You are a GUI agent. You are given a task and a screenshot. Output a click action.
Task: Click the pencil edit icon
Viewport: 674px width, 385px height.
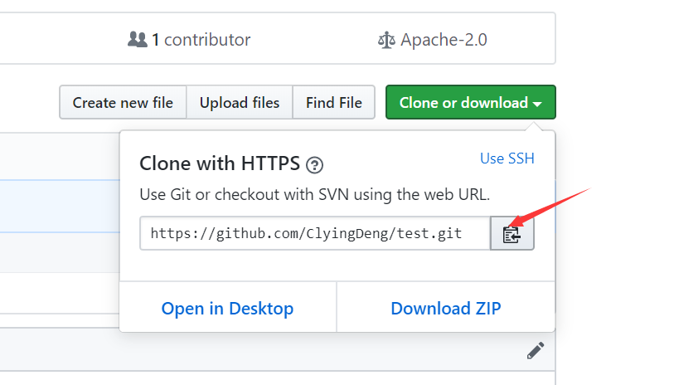click(536, 351)
